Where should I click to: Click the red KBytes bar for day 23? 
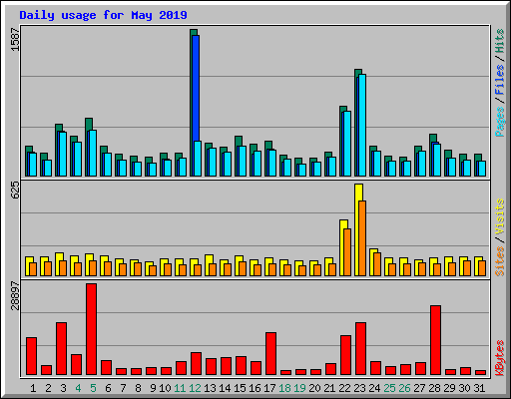tap(361, 349)
